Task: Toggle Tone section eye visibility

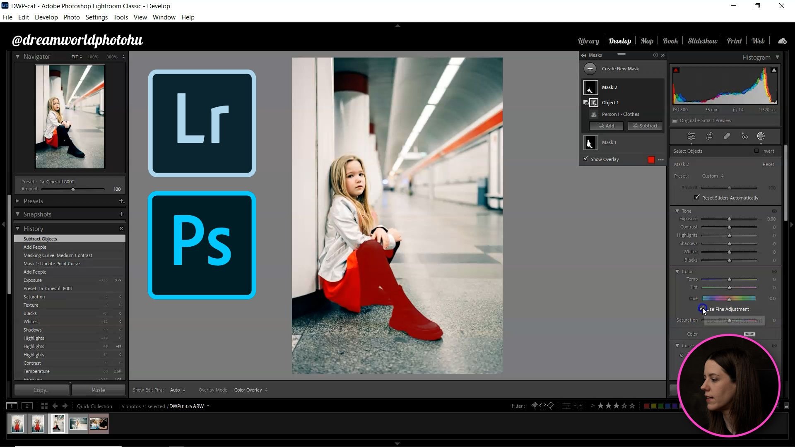Action: [x=774, y=211]
